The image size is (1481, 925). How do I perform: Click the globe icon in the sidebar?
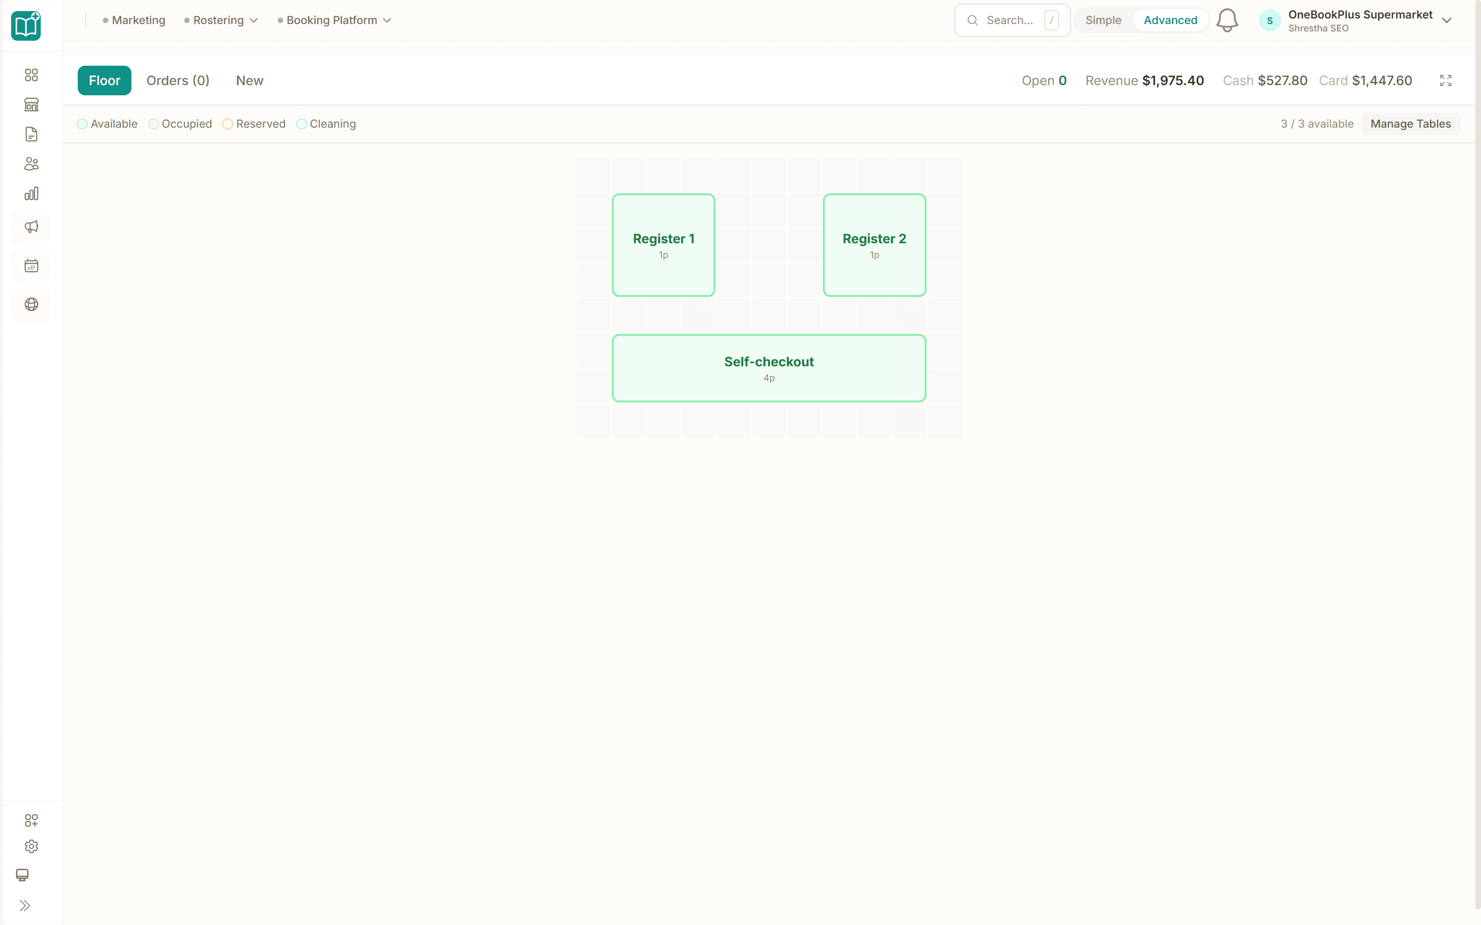click(x=31, y=305)
